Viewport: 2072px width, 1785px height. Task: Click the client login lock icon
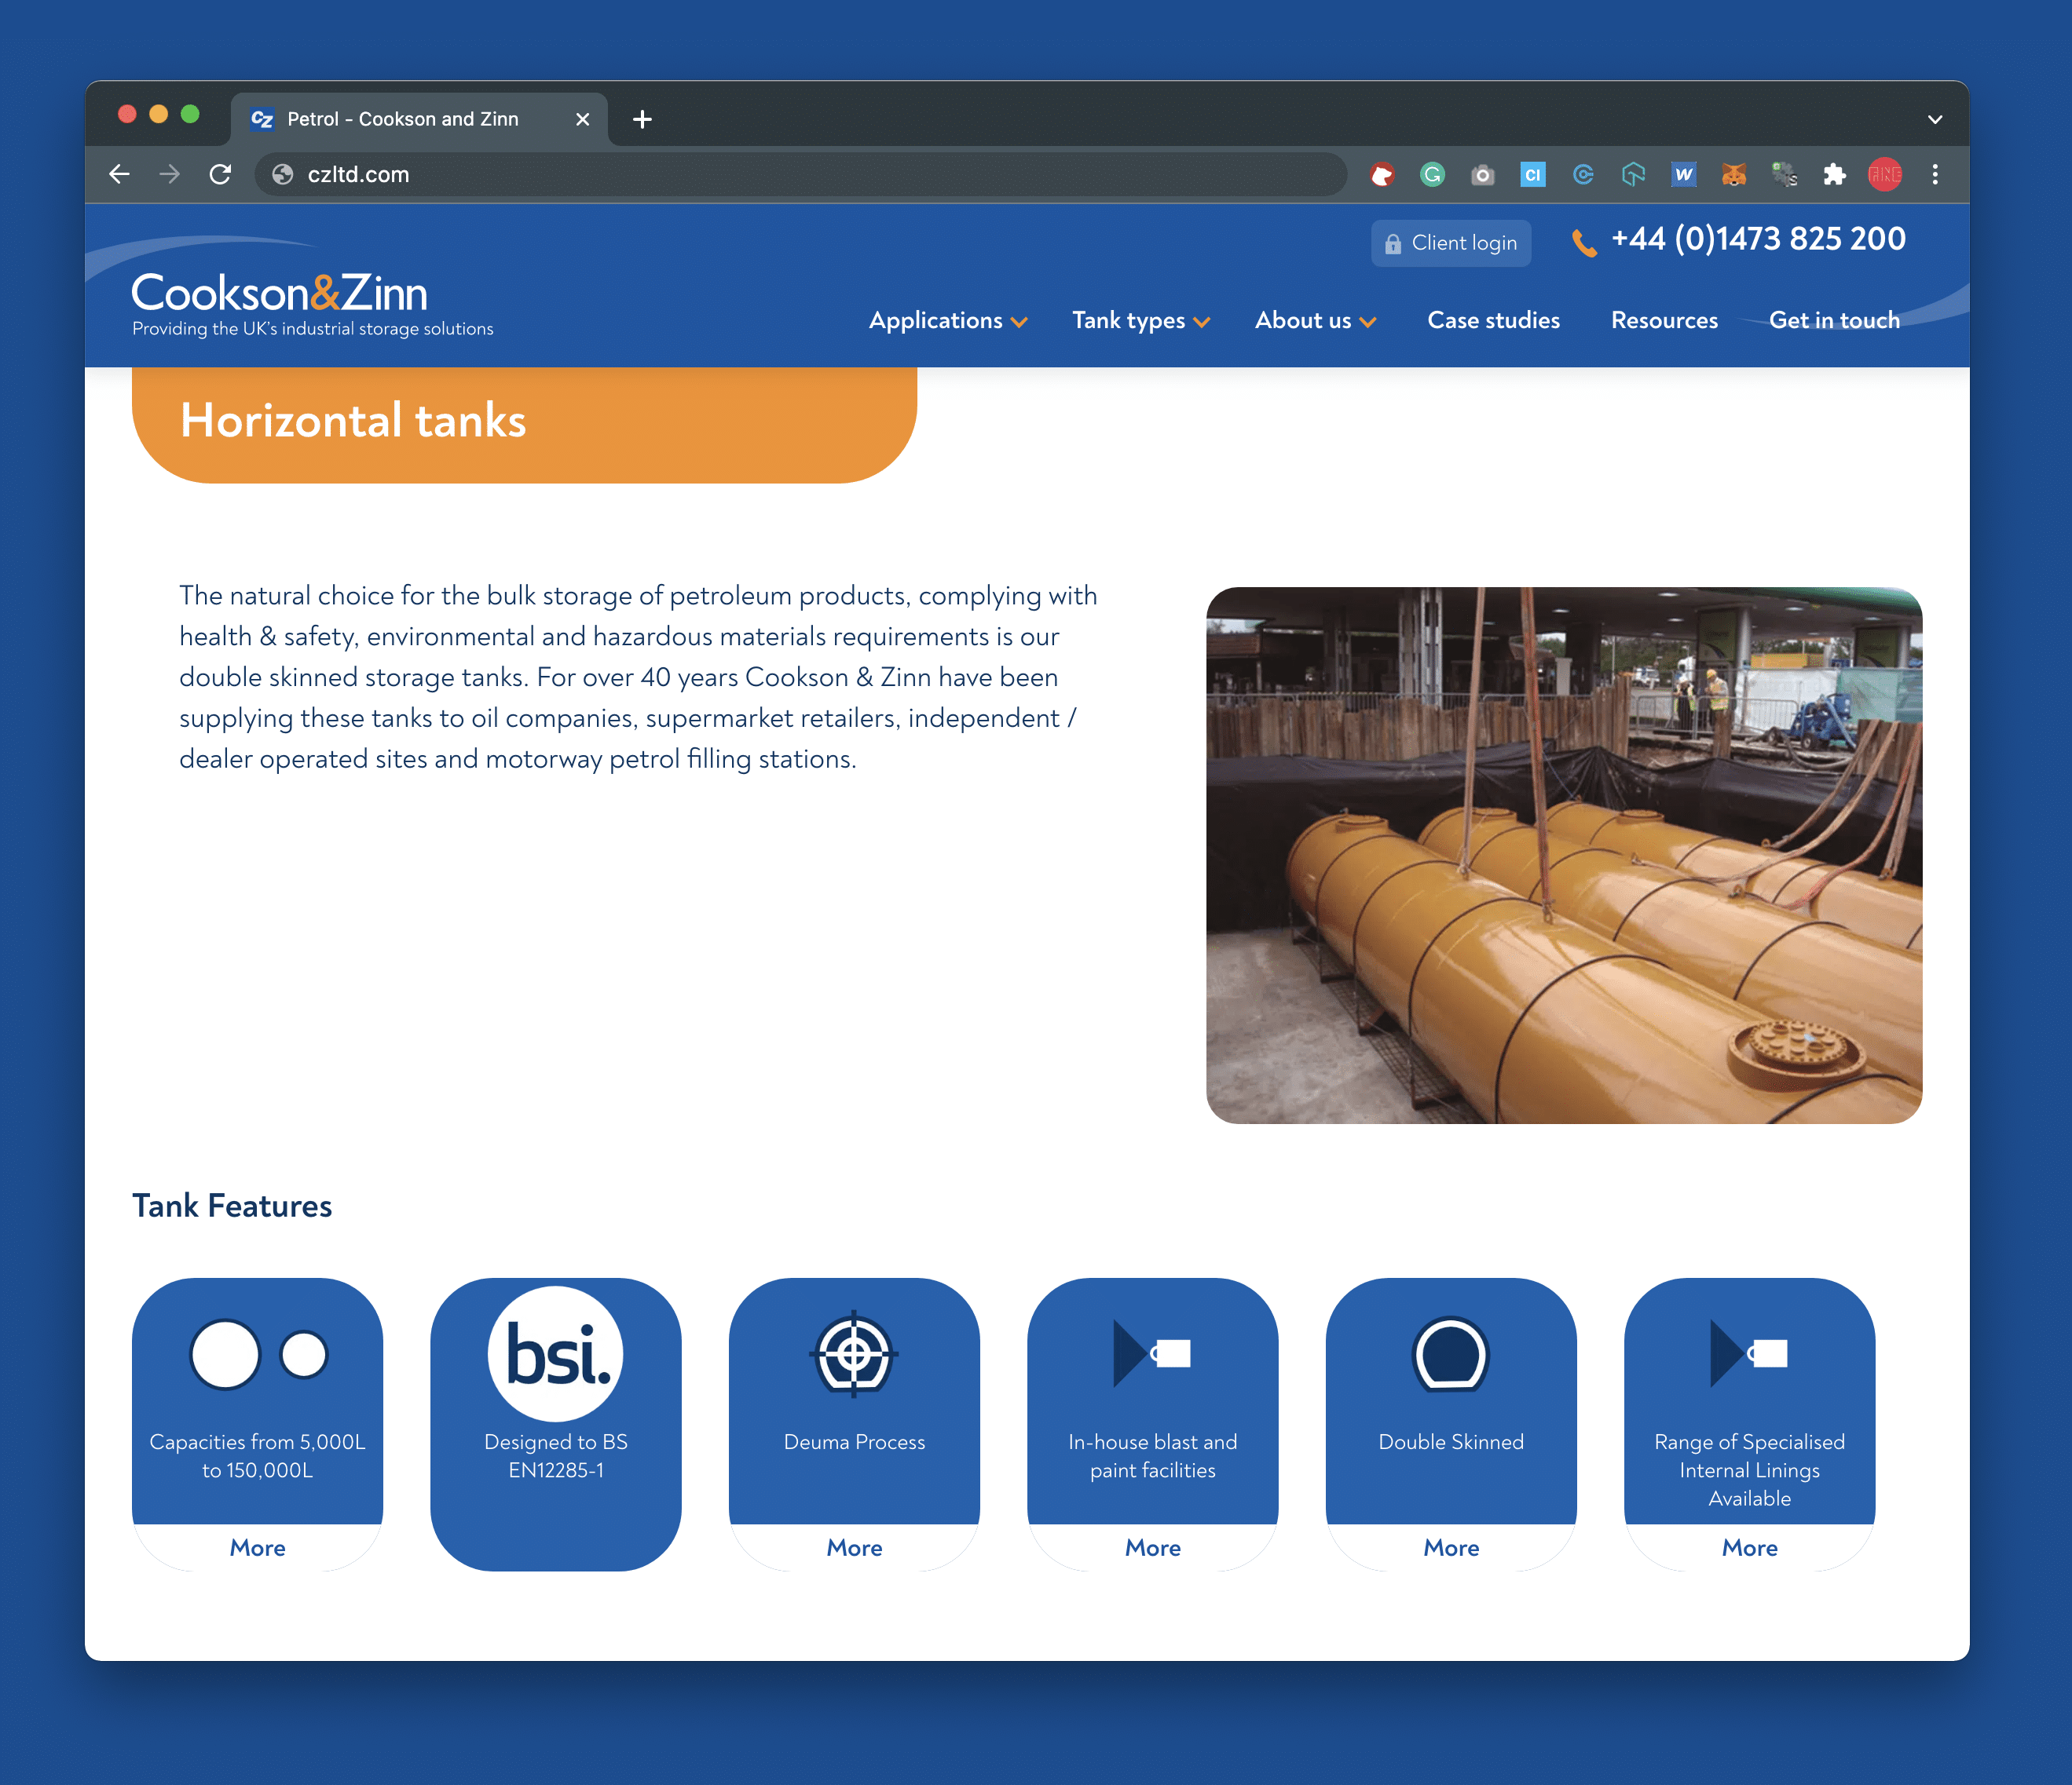[1396, 241]
